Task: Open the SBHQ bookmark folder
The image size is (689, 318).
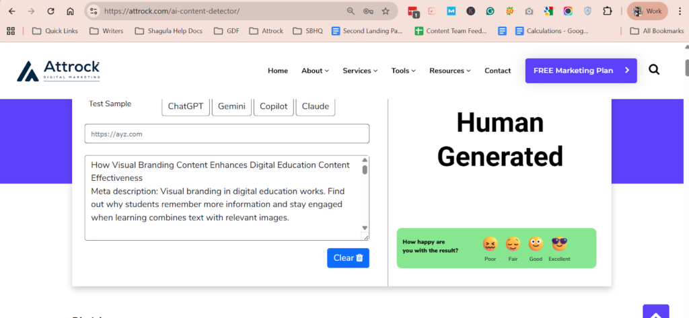Action: (307, 31)
